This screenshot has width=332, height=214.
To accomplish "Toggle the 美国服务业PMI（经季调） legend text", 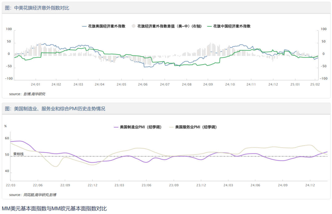I will (x=196, y=127).
